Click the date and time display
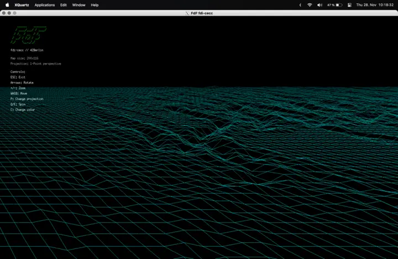Viewport: 398px width, 259px height. point(375,4)
